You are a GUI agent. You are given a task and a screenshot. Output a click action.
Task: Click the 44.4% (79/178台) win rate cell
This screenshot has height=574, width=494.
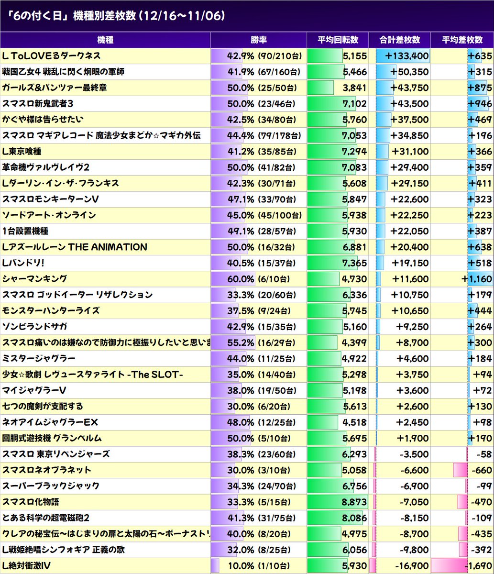click(x=258, y=136)
